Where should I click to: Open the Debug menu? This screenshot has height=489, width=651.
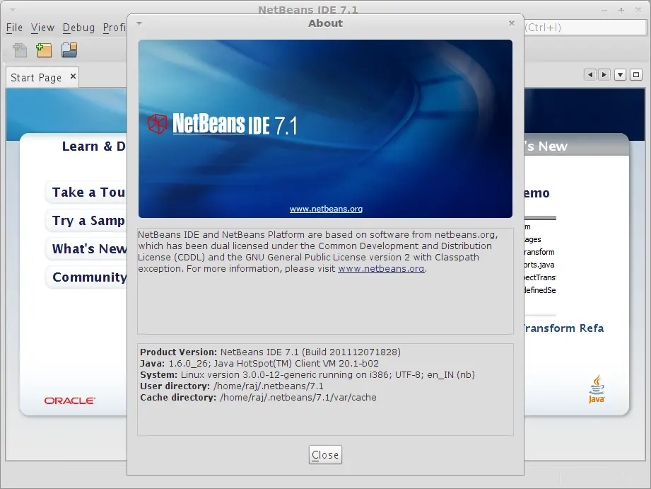(x=79, y=28)
